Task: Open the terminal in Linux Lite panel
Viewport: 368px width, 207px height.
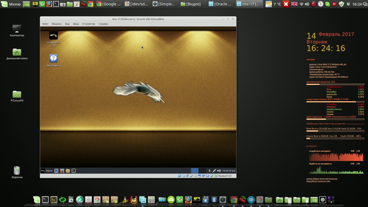Action: pyautogui.click(x=74, y=171)
